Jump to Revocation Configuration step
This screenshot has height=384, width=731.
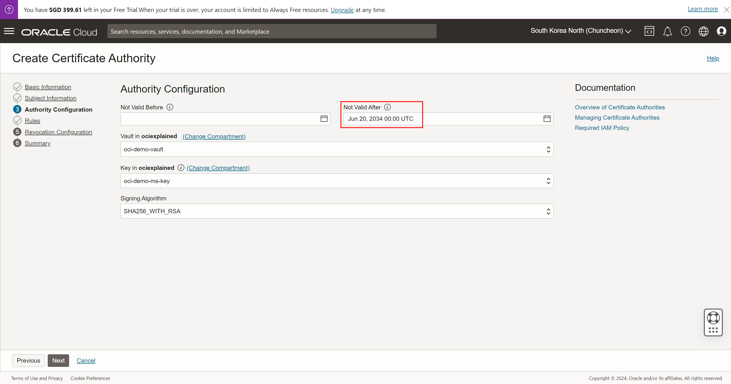58,132
